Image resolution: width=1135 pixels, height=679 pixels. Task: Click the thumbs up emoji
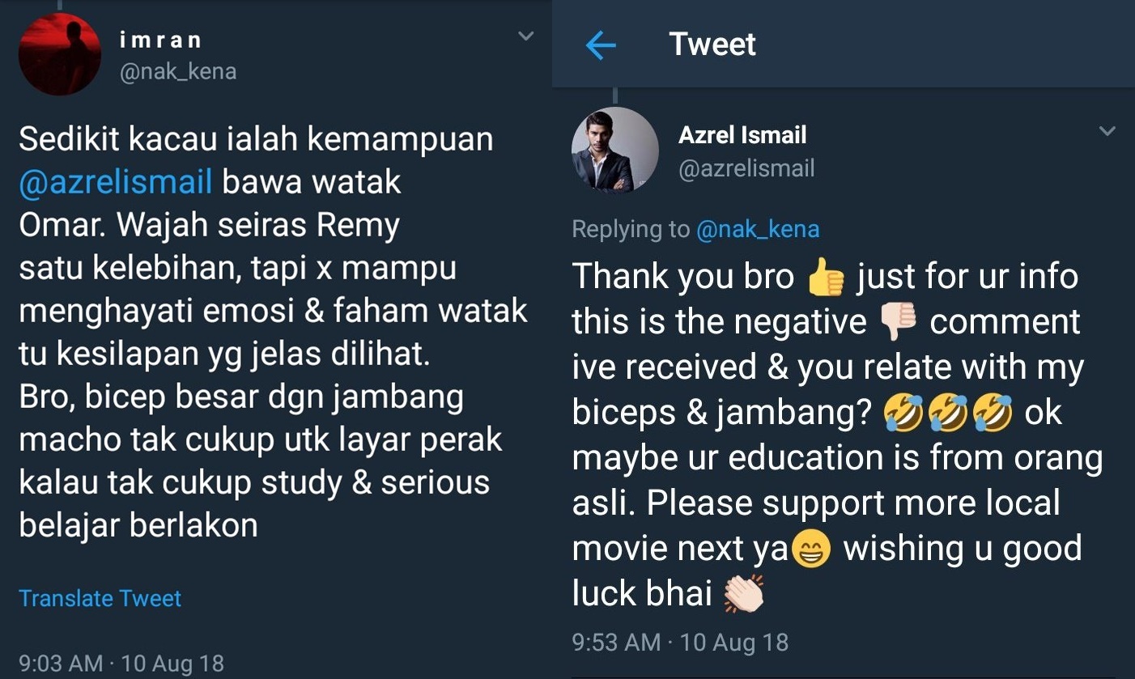(826, 279)
